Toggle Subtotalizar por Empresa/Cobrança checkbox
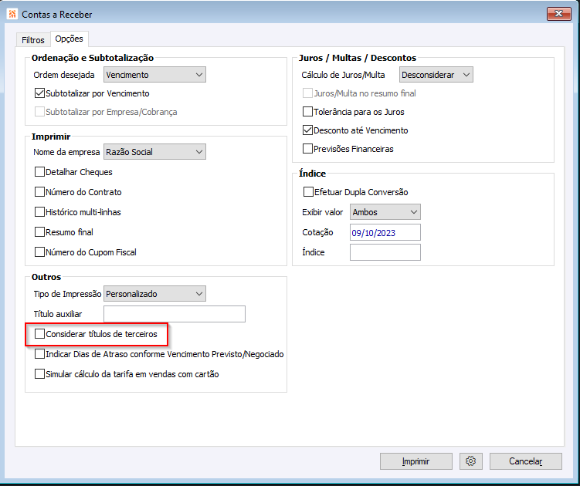The image size is (580, 486). tap(39, 112)
